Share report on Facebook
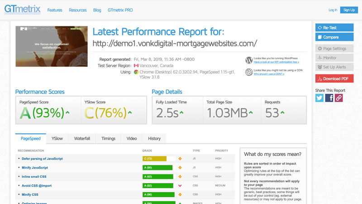362x204 pixels. (x=329, y=97)
